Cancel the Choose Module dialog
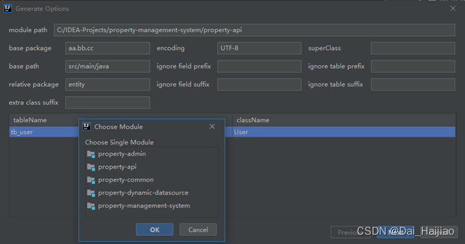Viewport: 465px width, 244px height. [198, 230]
